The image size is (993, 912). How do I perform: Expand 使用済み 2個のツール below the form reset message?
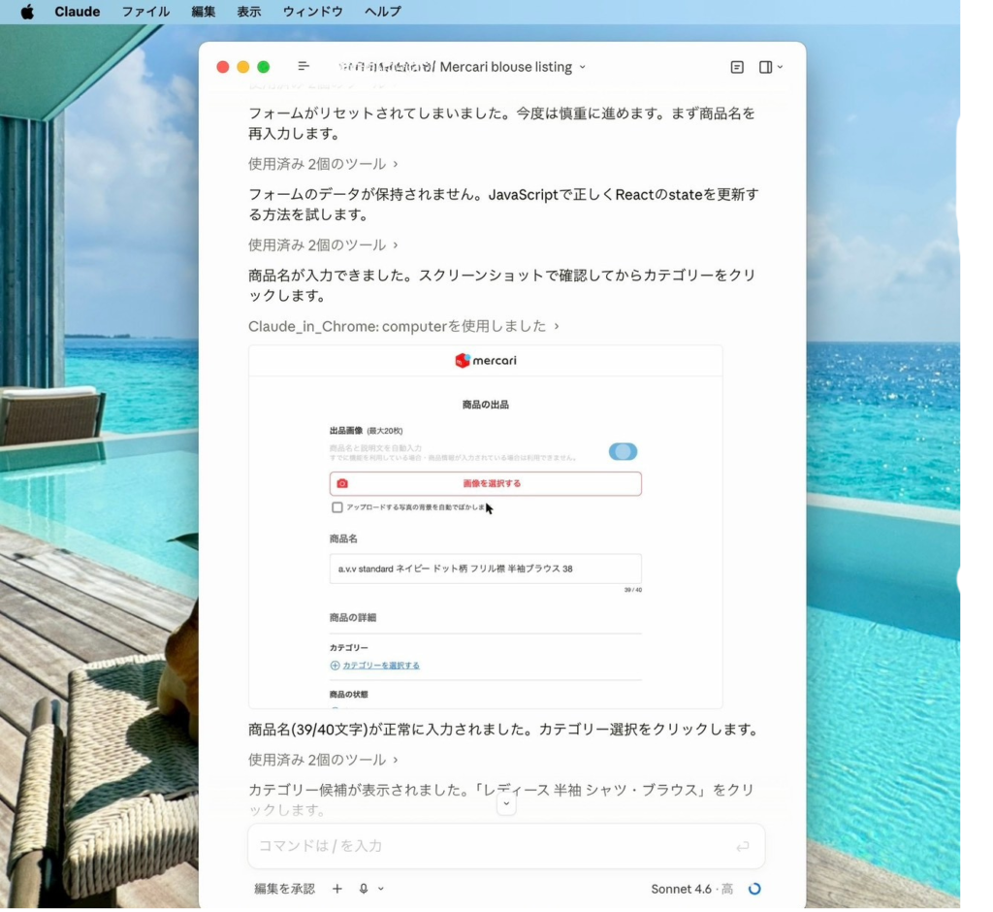click(323, 164)
